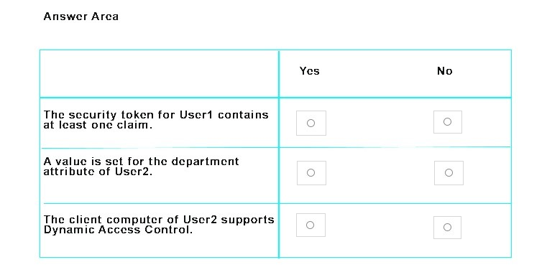The image size is (547, 280).
Task: Click the No column header
Action: [445, 71]
